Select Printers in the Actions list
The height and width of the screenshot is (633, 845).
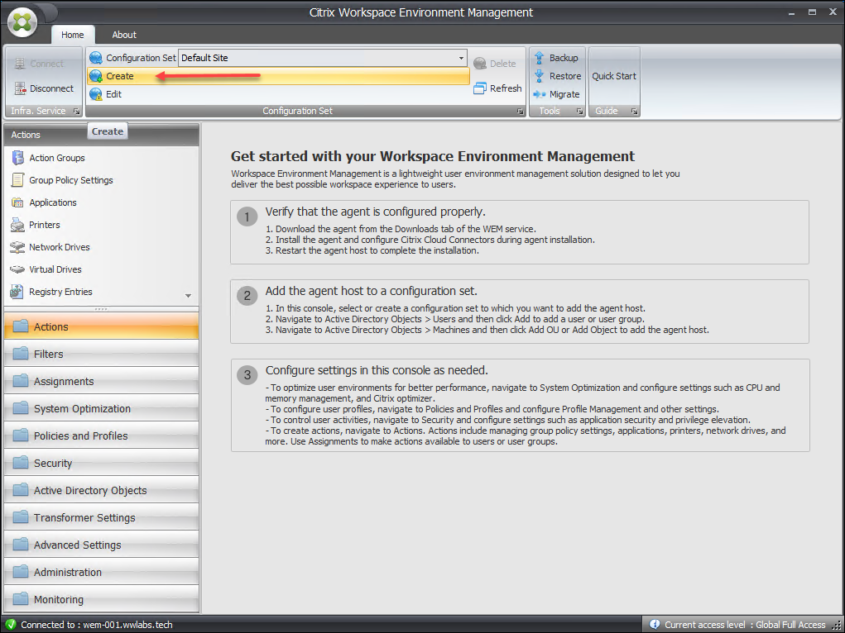[x=44, y=225]
